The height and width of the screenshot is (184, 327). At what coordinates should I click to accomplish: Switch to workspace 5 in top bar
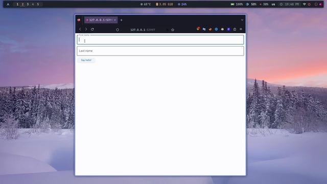point(38,4)
